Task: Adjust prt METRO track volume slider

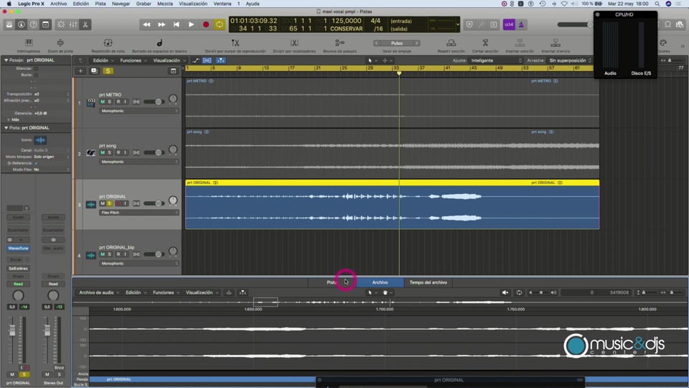Action: pyautogui.click(x=154, y=101)
